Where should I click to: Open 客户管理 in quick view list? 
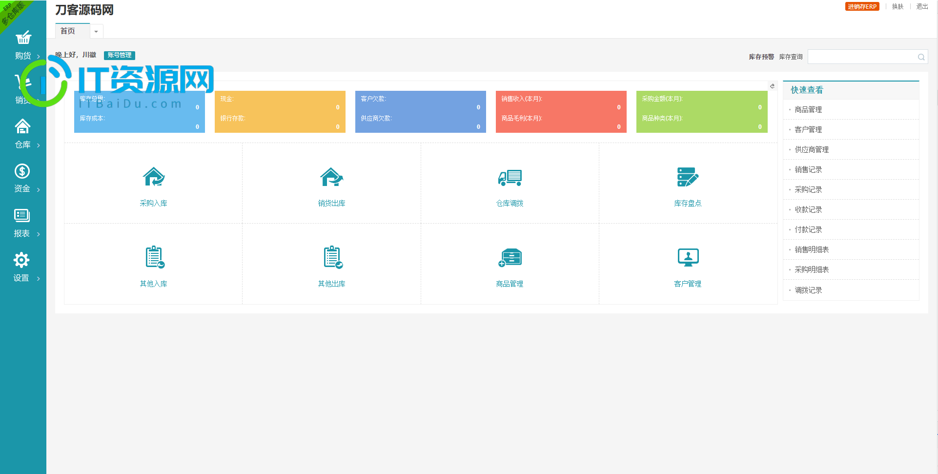click(x=808, y=129)
